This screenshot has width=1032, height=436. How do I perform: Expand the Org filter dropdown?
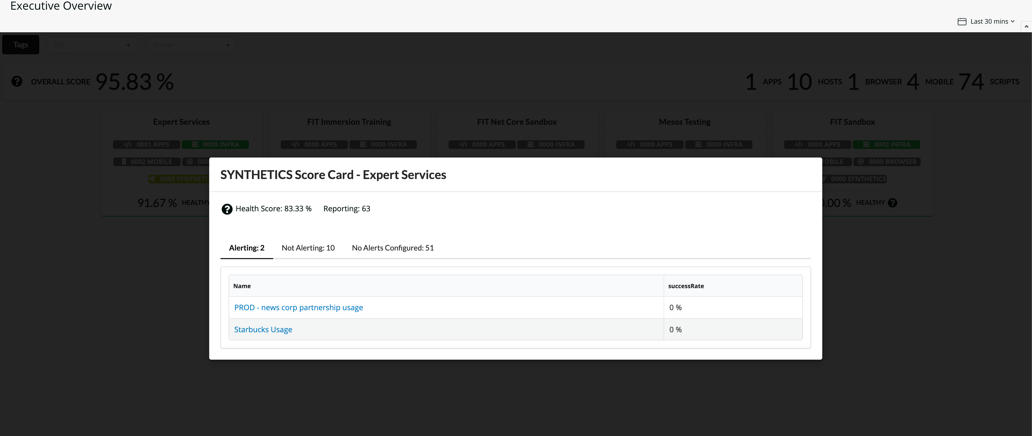click(92, 45)
